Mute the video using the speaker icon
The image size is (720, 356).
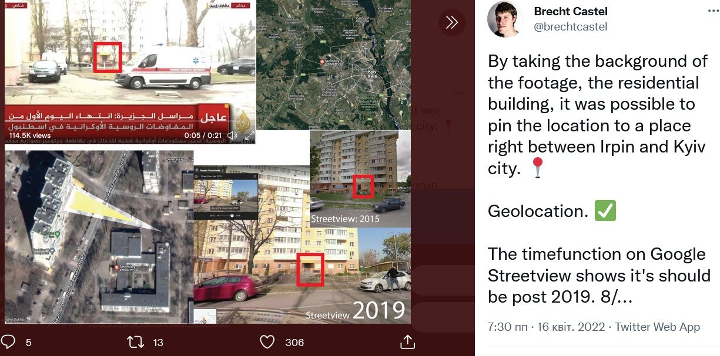point(233,135)
